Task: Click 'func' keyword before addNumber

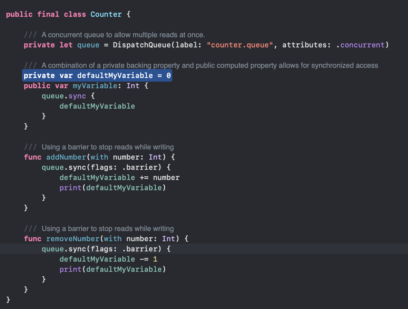Action: (x=33, y=157)
